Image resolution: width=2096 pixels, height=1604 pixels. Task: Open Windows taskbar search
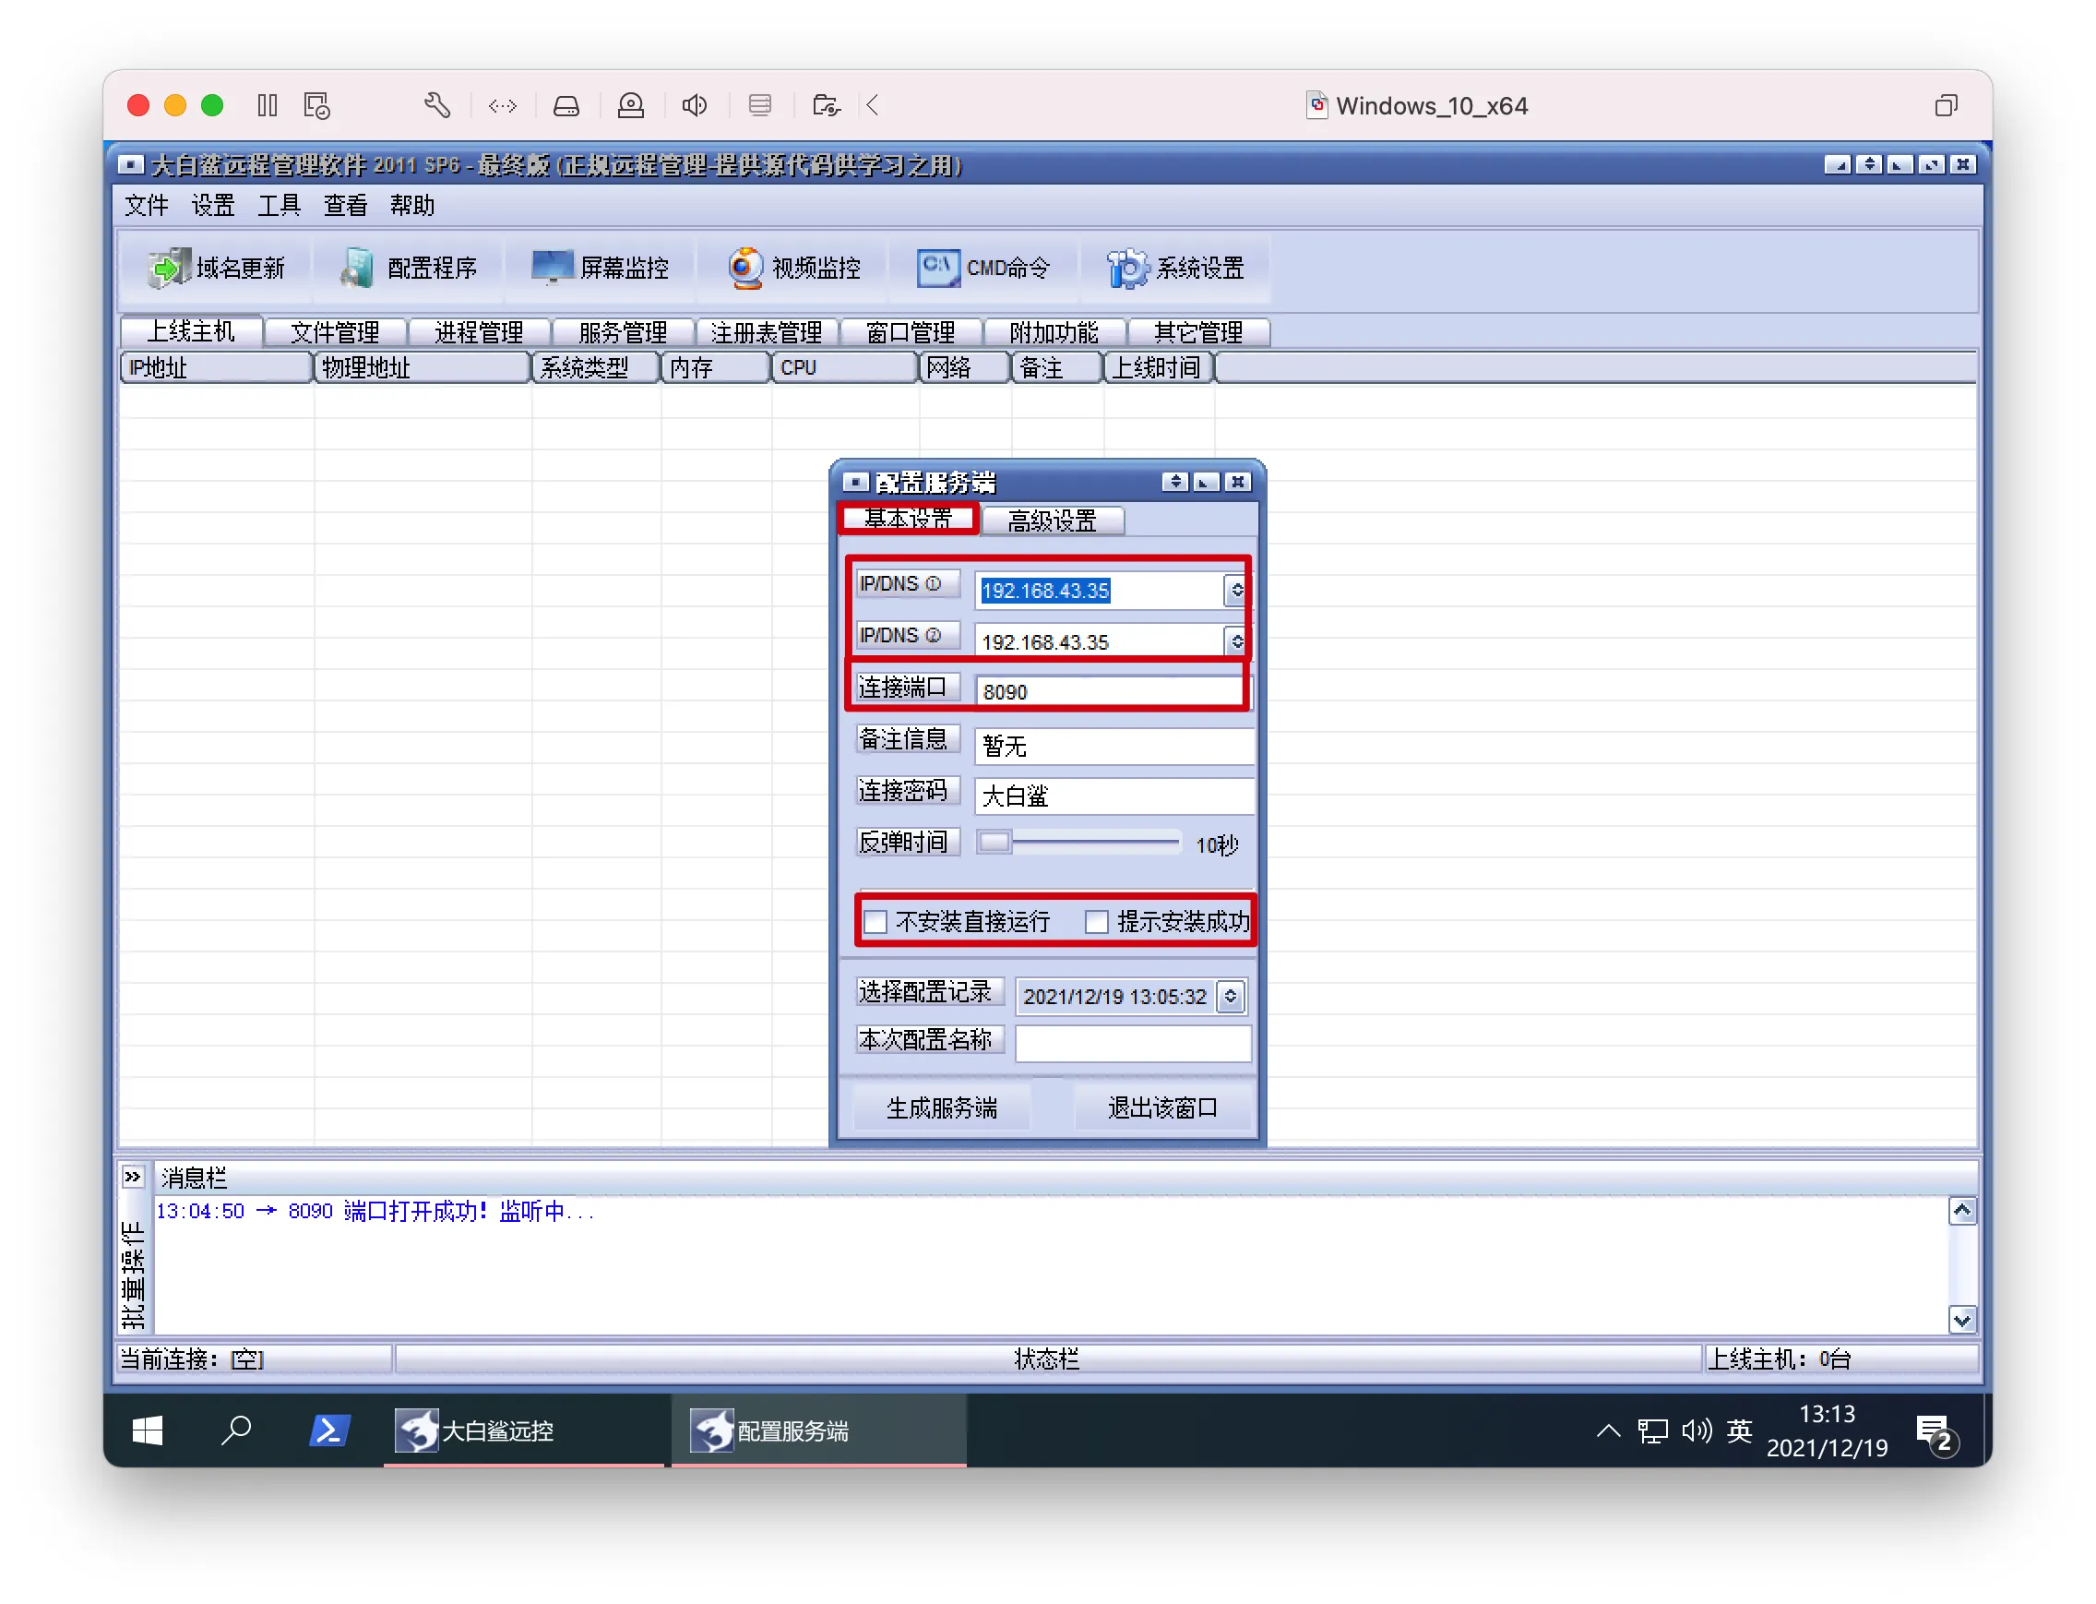coord(236,1430)
